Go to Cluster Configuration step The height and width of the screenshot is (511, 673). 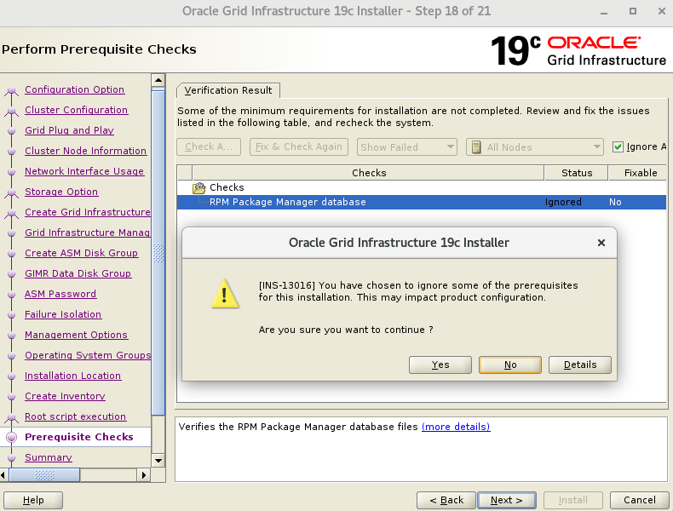click(77, 110)
